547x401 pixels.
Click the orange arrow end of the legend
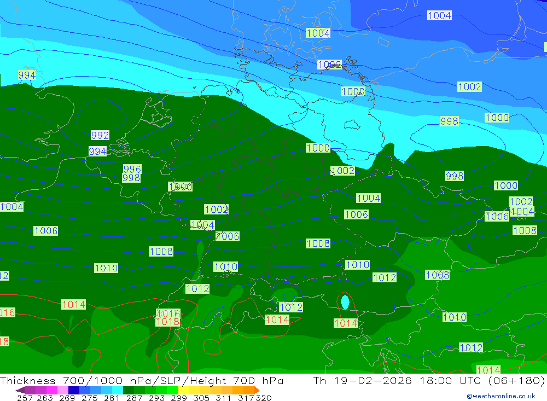(257, 390)
